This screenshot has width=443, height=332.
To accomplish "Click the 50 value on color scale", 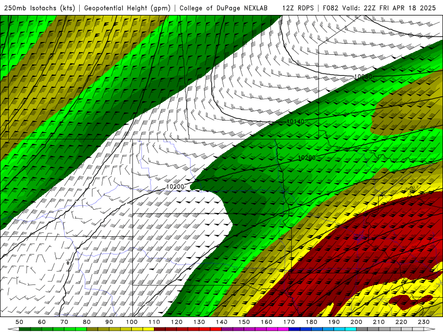I will point(19,322).
